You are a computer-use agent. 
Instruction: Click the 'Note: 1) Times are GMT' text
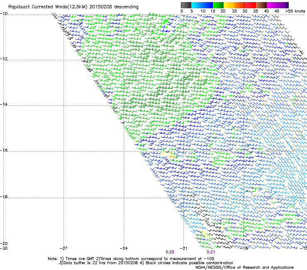pyautogui.click(x=71, y=259)
